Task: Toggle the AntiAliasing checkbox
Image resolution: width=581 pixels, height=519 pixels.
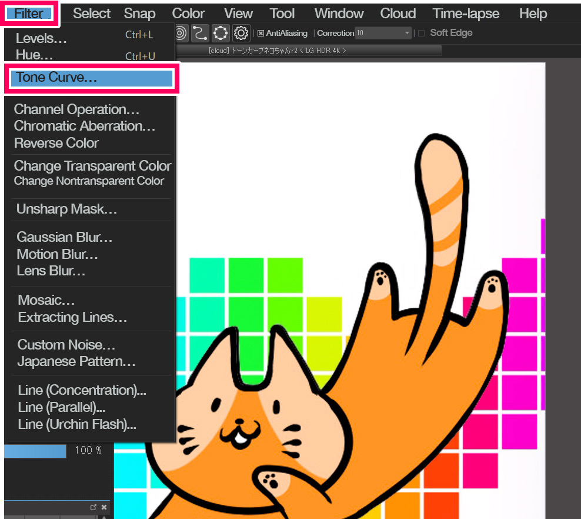Action: (x=261, y=34)
